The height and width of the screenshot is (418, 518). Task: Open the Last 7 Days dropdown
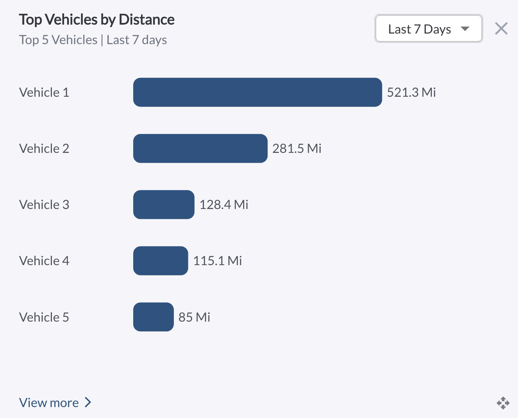428,29
